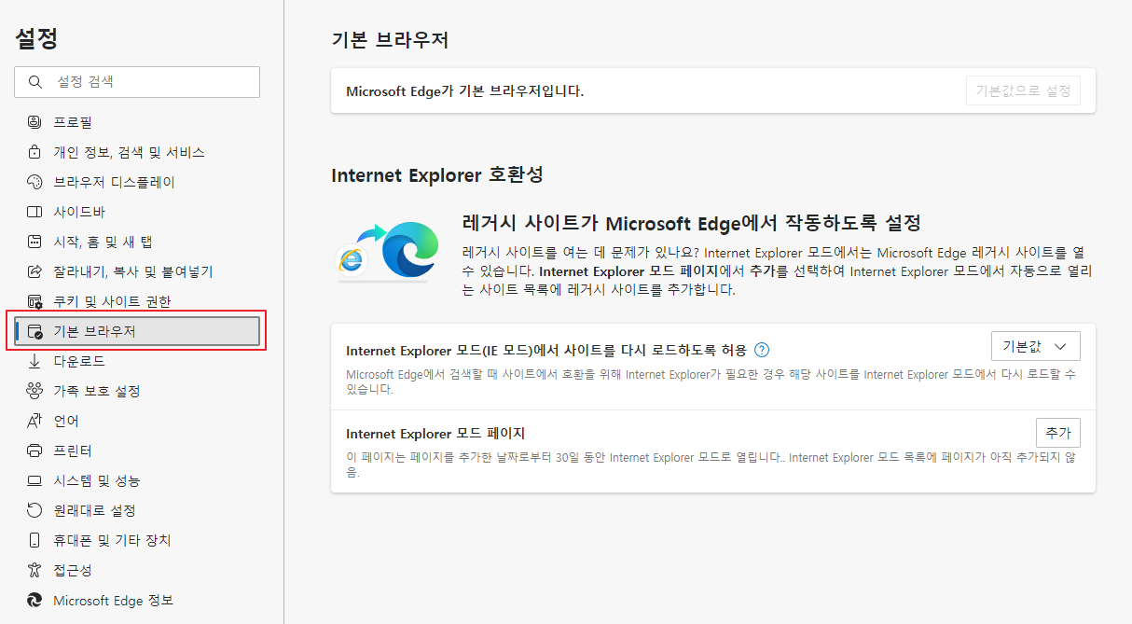Viewport: 1132px width, 624px height.
Task: Click the help icon beside IE 모드 reload setting
Action: [762, 350]
